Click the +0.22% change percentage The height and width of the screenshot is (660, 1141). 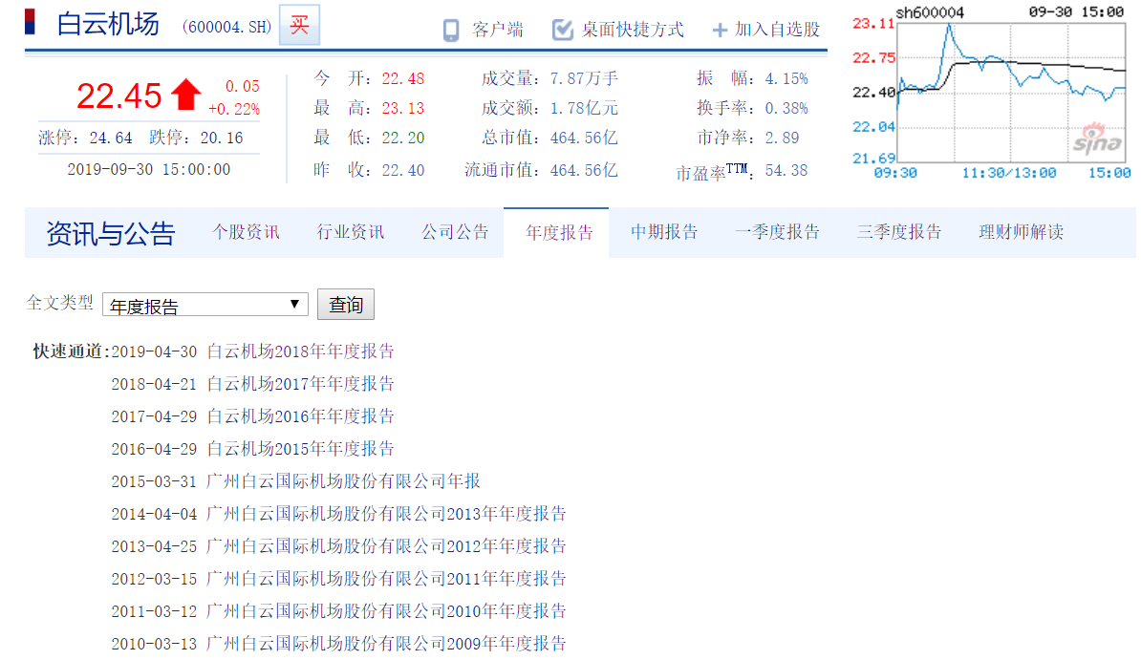point(233,109)
